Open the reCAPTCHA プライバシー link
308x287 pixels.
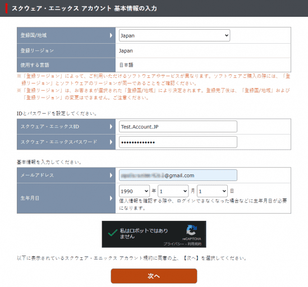[174, 244]
